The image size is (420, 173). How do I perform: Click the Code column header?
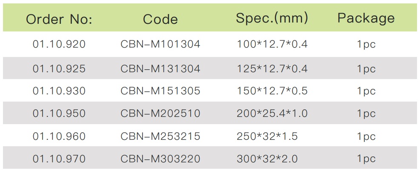coord(160,19)
